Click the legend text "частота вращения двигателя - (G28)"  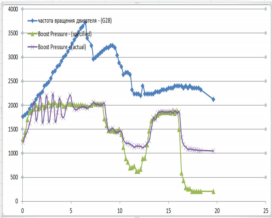pos(75,21)
